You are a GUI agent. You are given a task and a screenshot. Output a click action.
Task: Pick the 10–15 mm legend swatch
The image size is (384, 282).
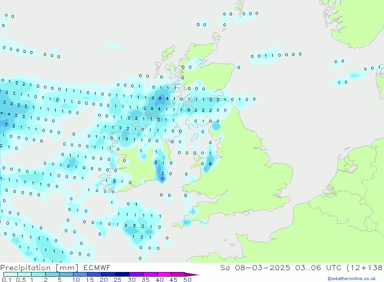coord(80,274)
